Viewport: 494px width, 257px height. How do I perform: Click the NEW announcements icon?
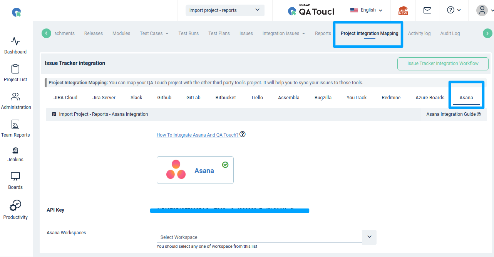click(403, 10)
